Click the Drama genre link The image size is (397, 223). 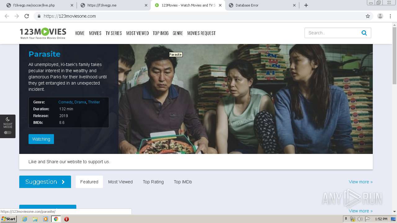coord(80,102)
